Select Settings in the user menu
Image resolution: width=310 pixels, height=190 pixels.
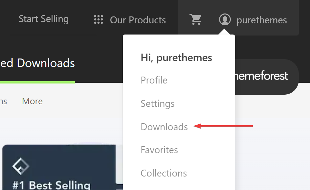click(157, 104)
